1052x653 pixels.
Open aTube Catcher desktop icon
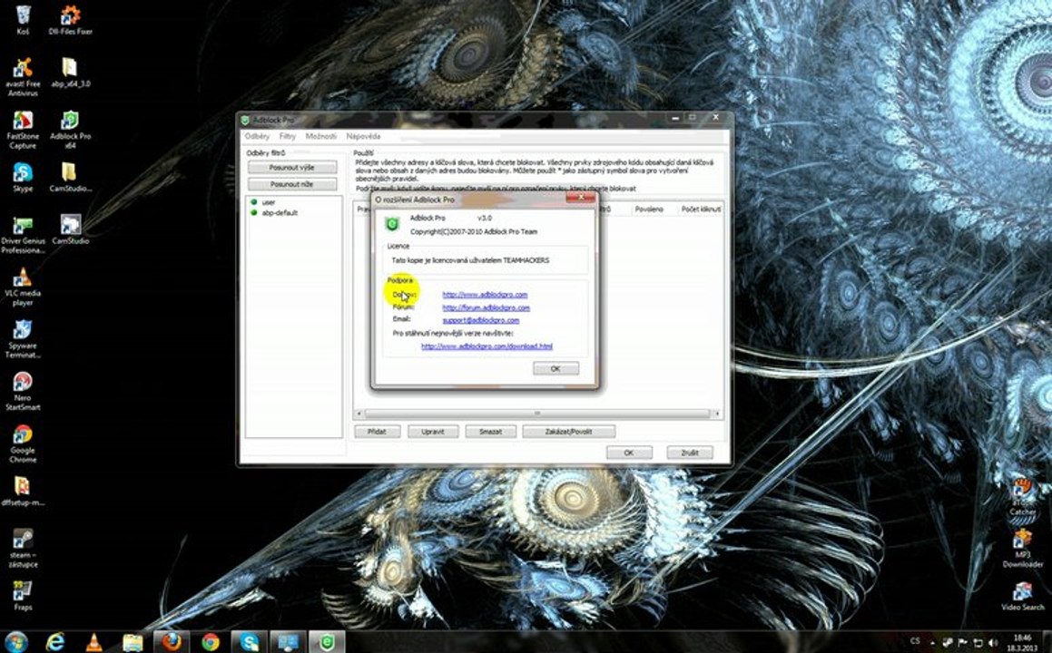1022,496
